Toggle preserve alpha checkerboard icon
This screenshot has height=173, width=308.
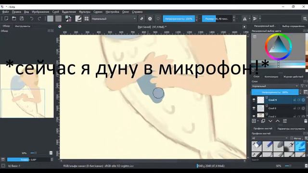(150, 19)
